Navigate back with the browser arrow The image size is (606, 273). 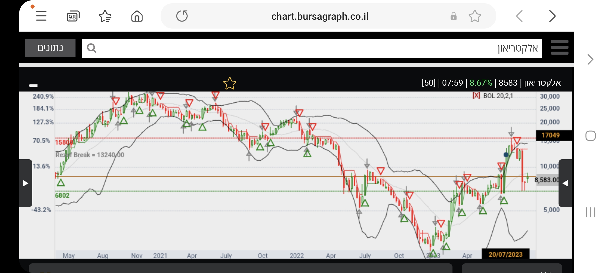coord(519,16)
